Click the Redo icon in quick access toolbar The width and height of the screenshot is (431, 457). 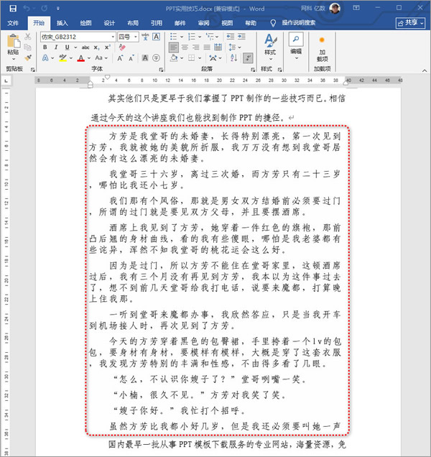44,9
